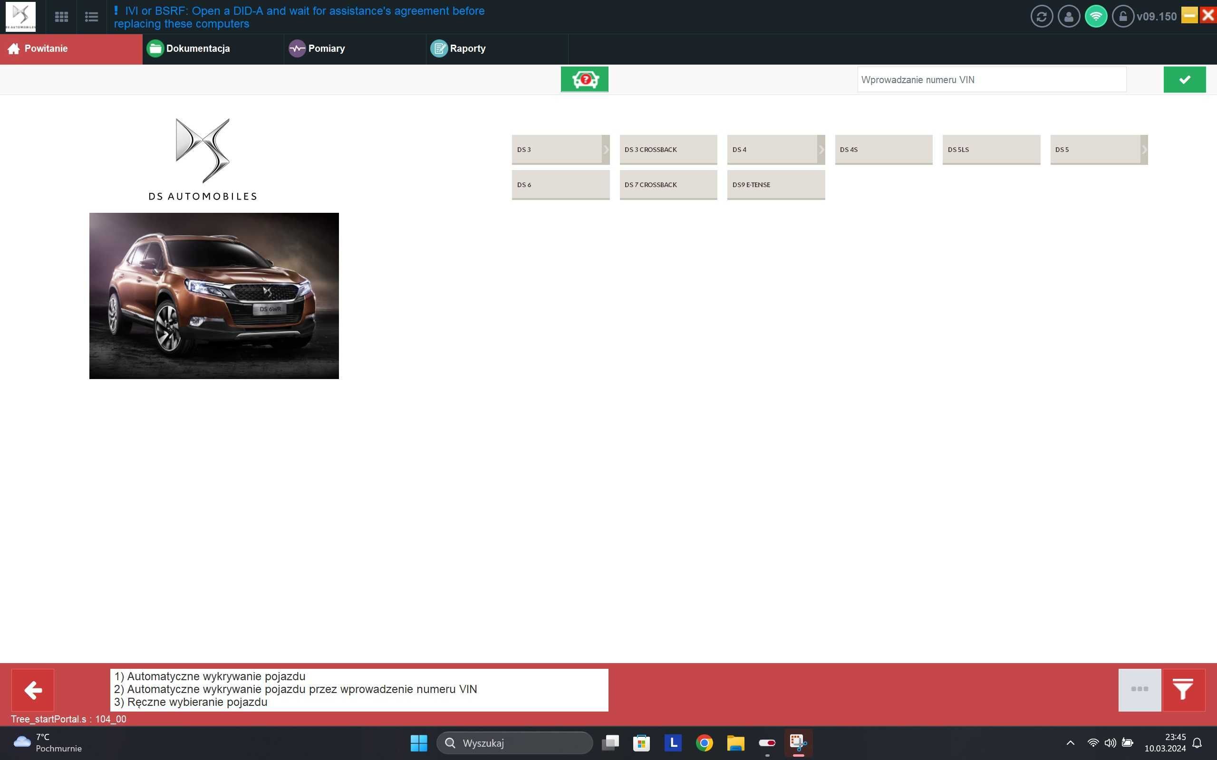Click 'Automatyczne wykrywanie pojazdu' instruction line 1
The height and width of the screenshot is (760, 1217).
pyautogui.click(x=210, y=676)
